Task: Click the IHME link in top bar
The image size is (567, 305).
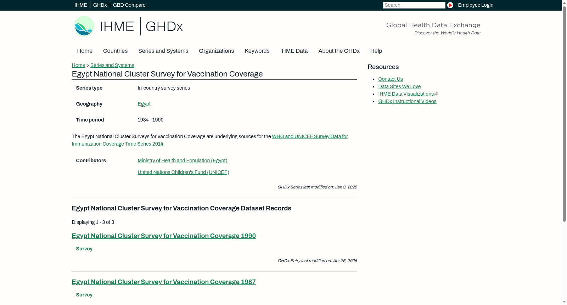Action: point(81,5)
